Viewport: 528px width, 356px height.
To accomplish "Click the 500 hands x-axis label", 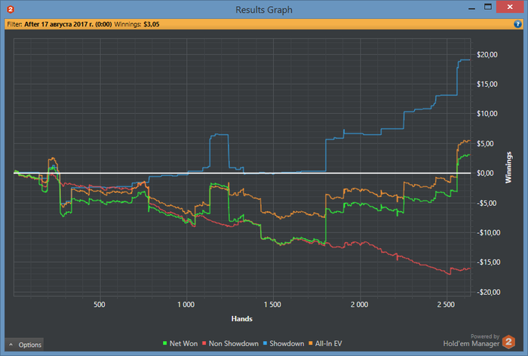I will pos(100,305).
